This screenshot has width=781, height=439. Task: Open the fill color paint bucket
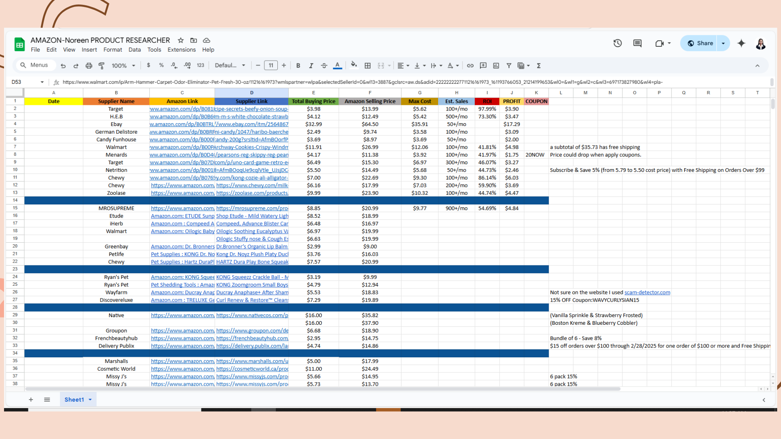pos(353,65)
